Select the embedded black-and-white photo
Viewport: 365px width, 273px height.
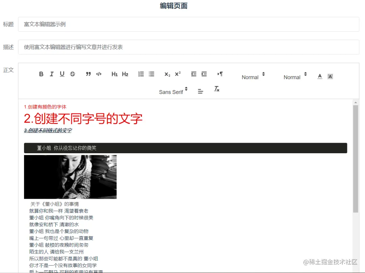pyautogui.click(x=70, y=177)
